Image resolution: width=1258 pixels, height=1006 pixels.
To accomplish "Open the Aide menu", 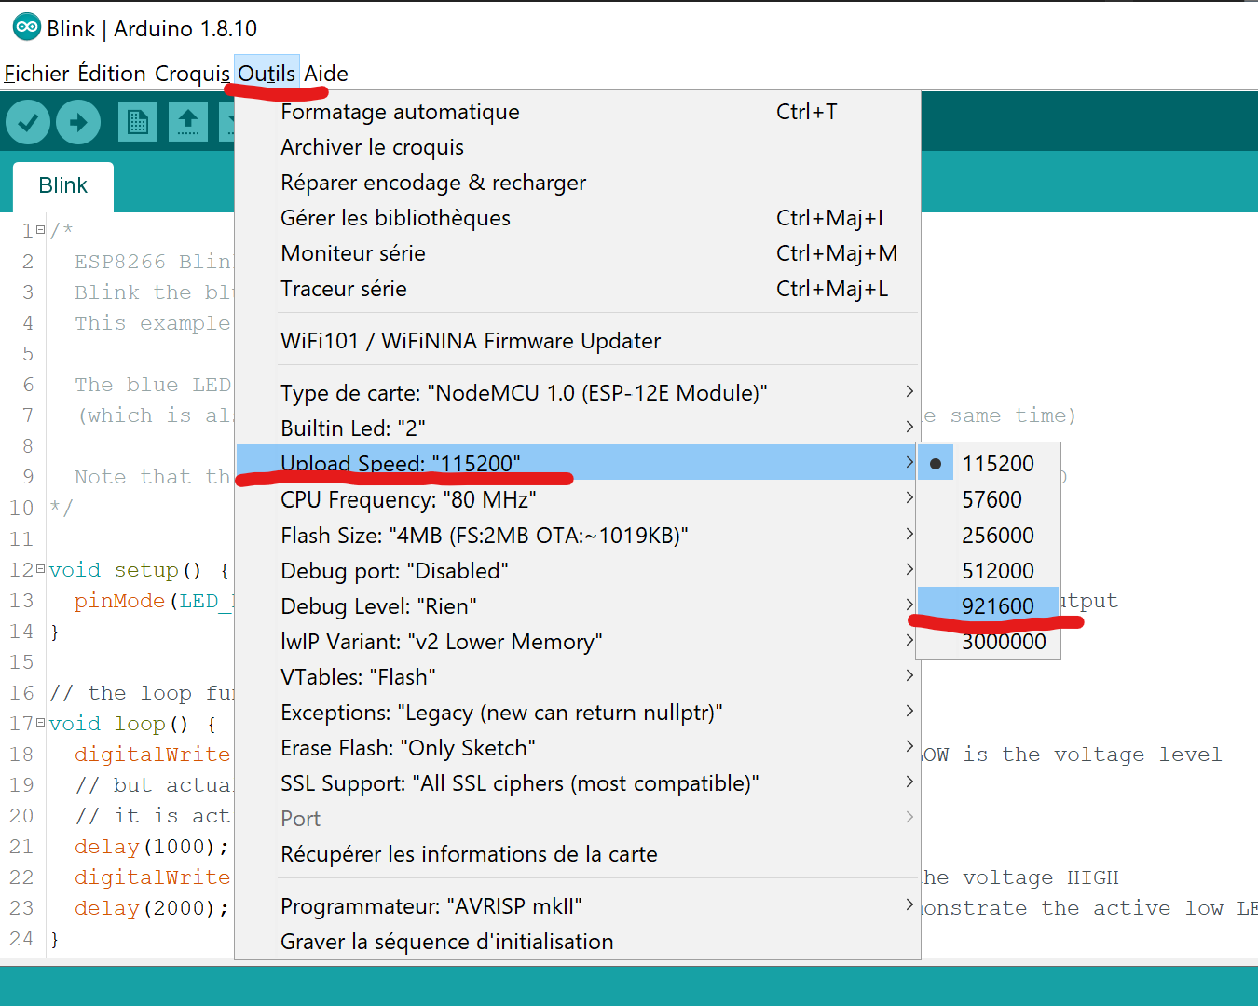I will pyautogui.click(x=326, y=73).
